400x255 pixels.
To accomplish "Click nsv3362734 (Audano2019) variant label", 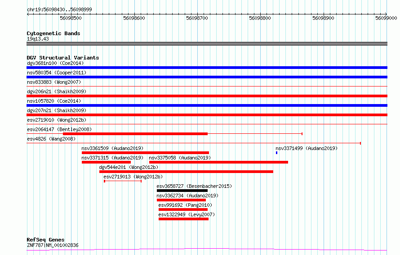I will (187, 196).
